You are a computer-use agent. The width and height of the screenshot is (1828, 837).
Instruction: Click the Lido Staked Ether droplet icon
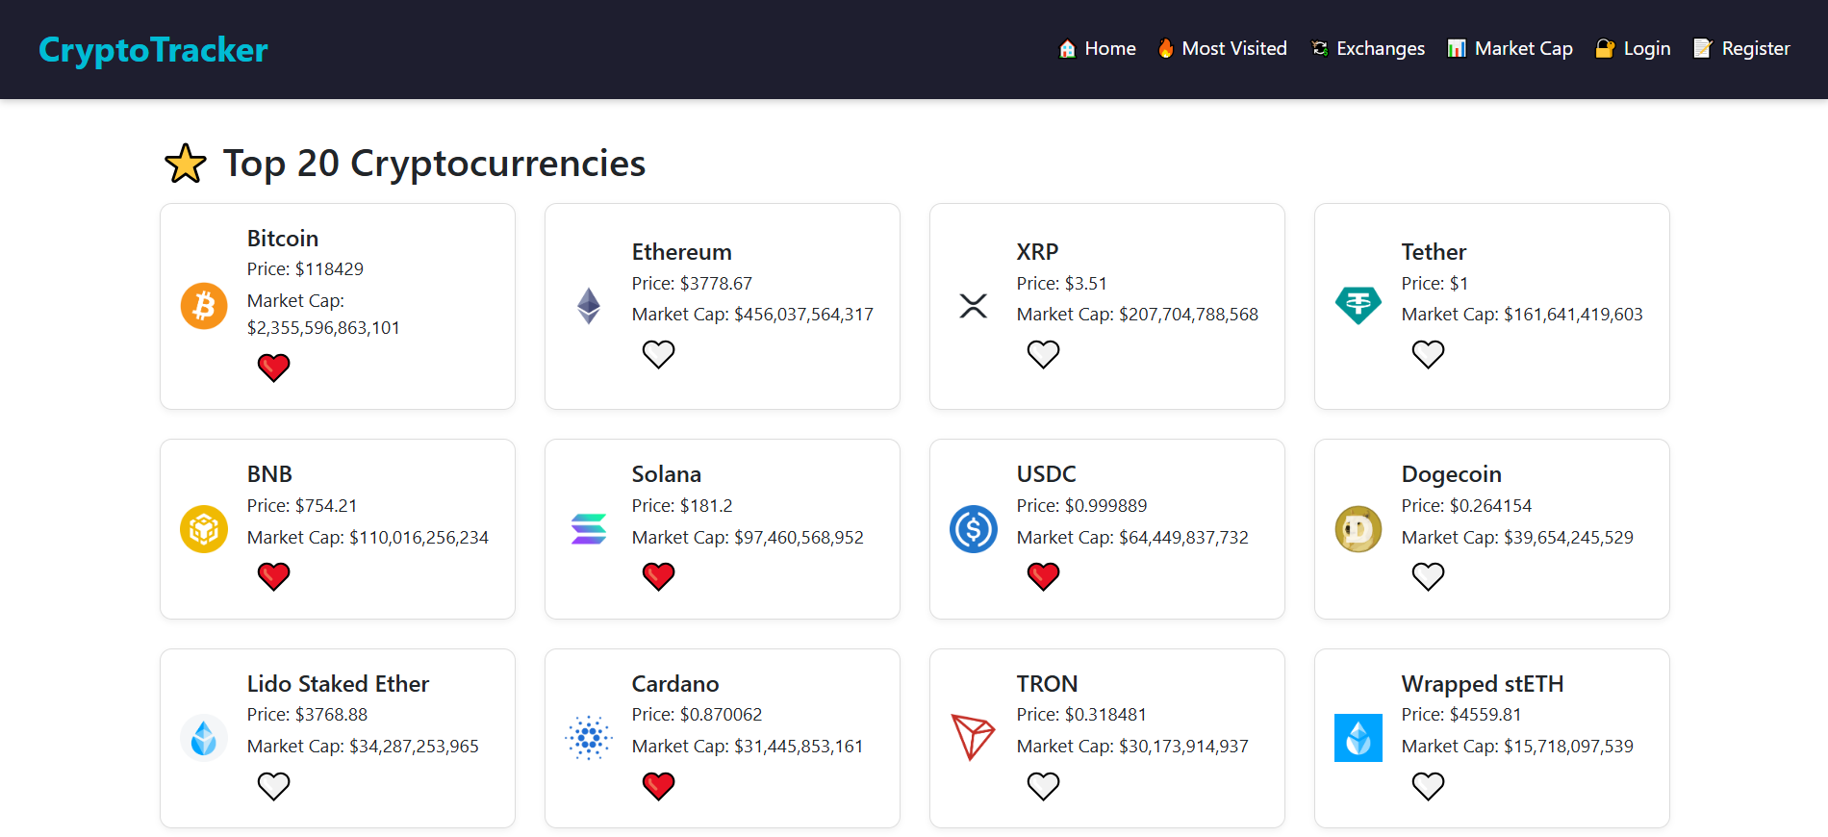coord(203,738)
